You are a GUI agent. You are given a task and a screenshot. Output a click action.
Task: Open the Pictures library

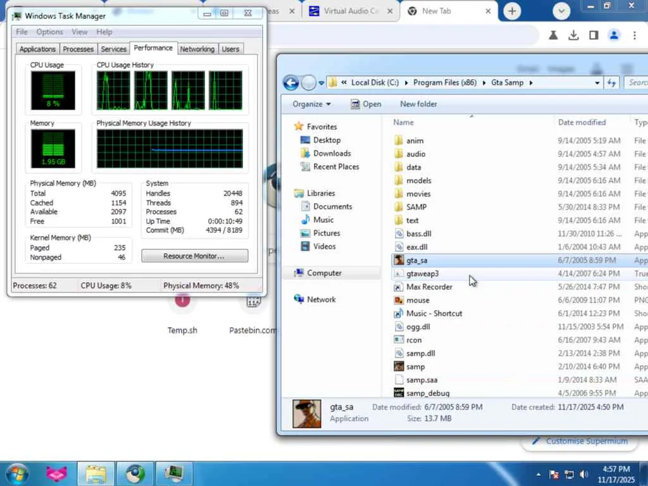(327, 233)
